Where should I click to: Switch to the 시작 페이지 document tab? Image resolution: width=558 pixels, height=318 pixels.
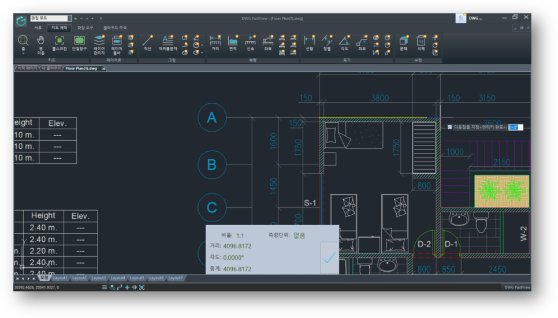pos(27,68)
